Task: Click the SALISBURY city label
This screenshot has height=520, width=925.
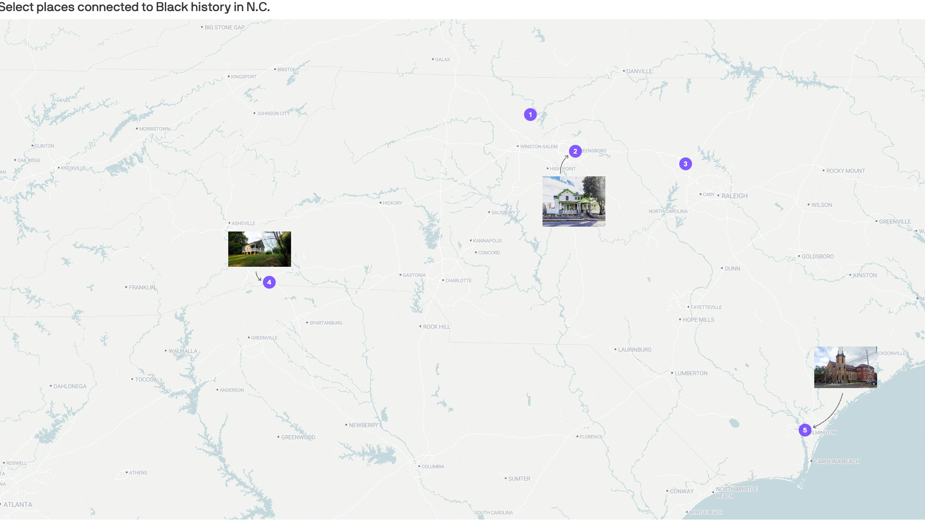Action: point(503,213)
